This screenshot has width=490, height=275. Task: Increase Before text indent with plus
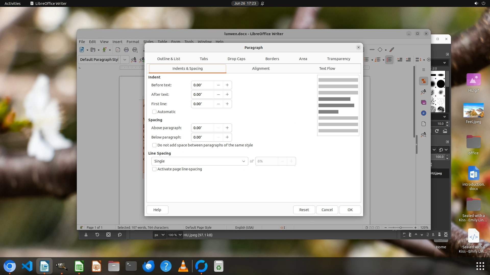click(x=227, y=85)
